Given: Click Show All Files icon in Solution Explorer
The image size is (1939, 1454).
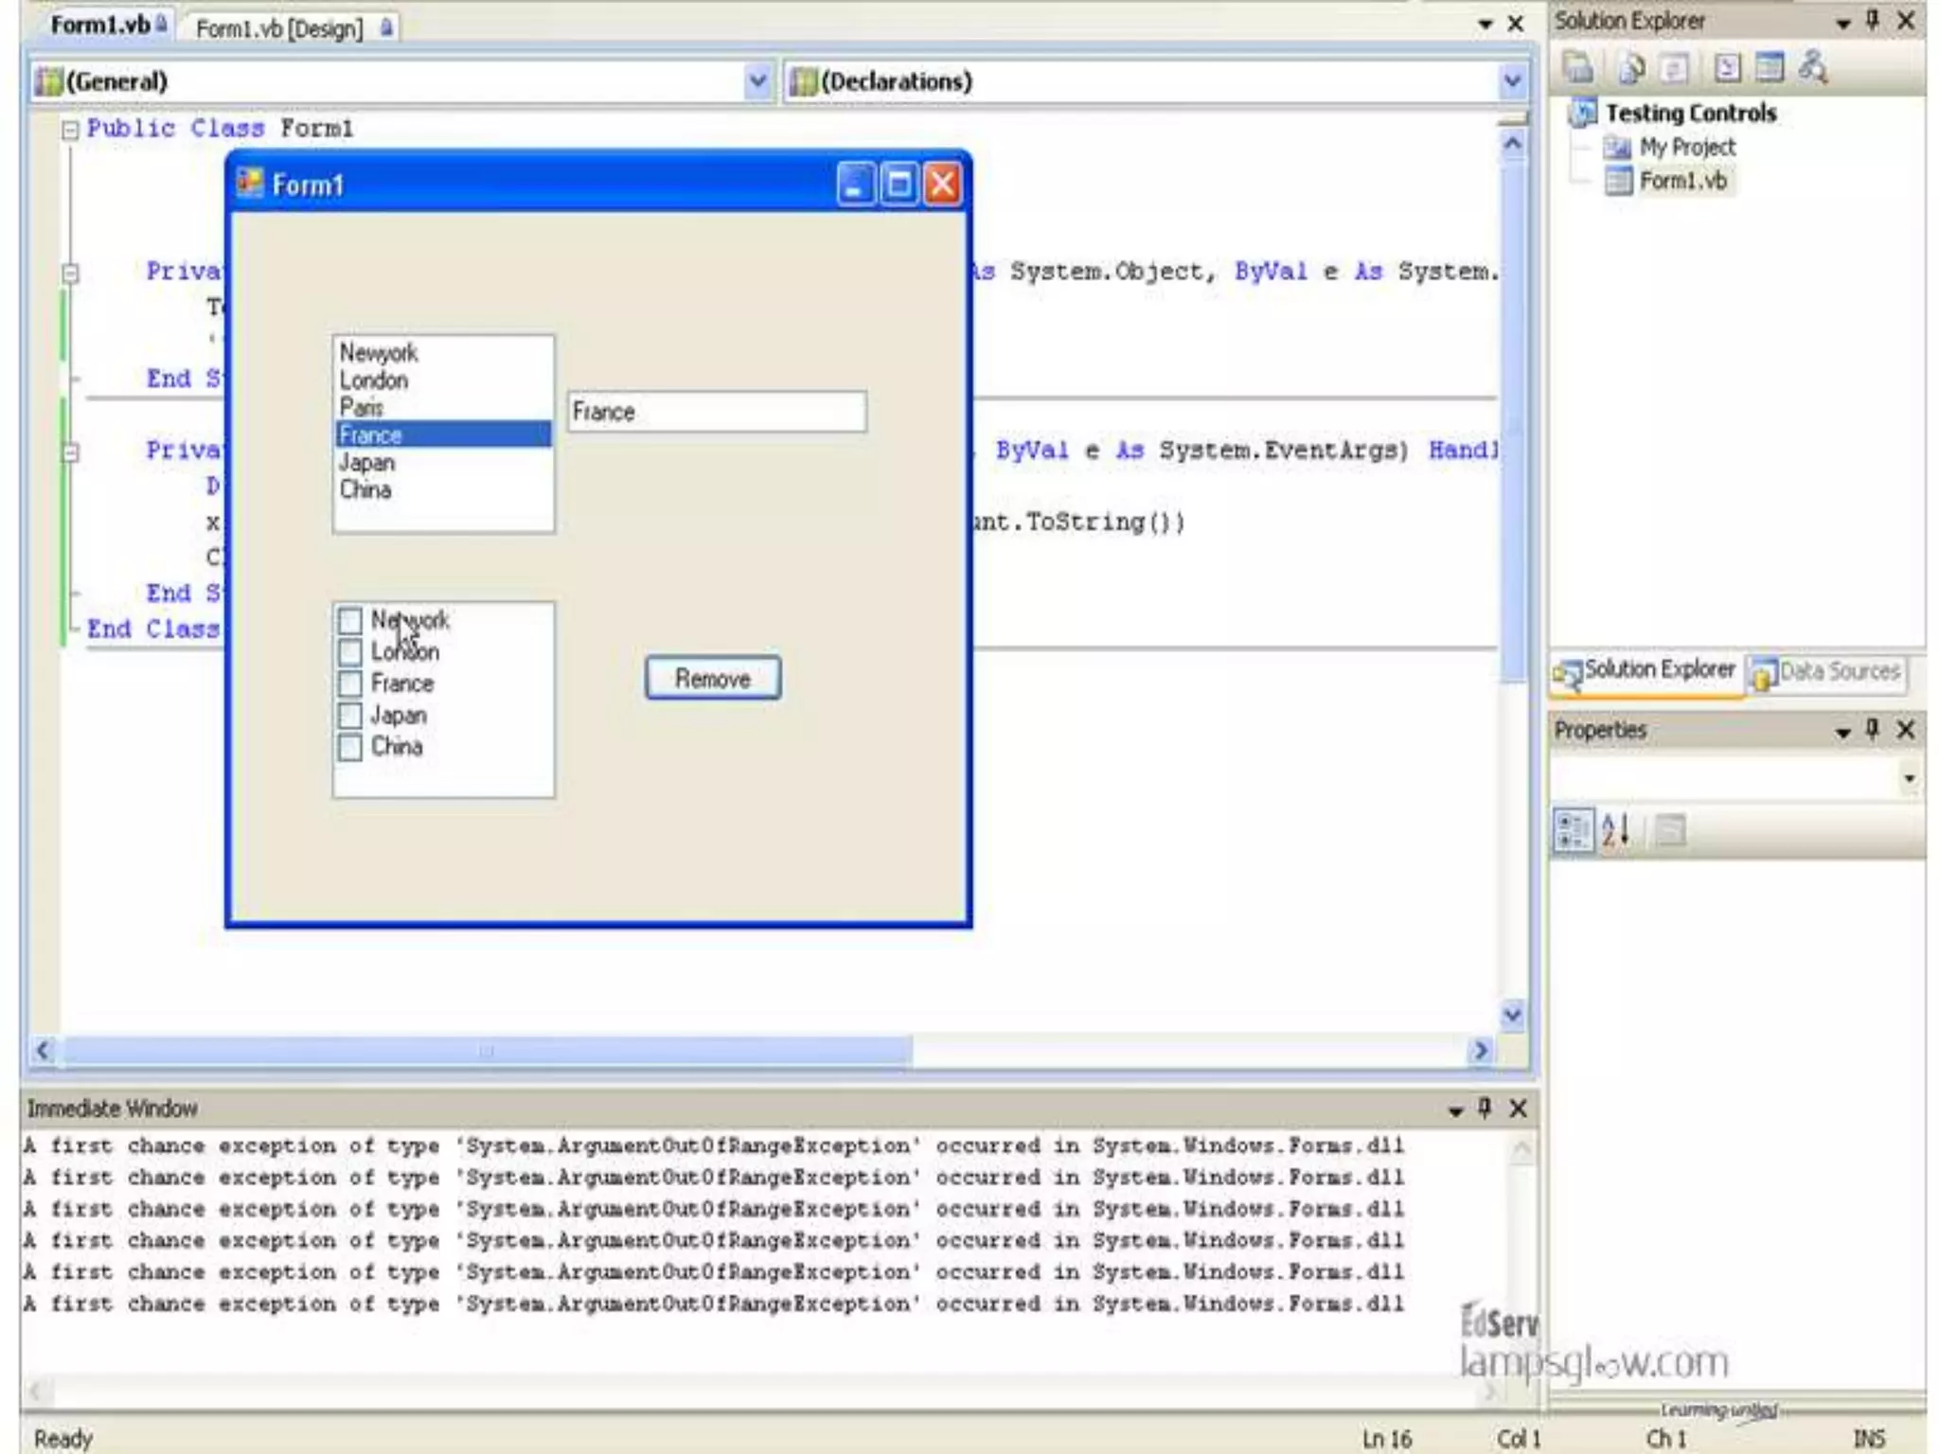Looking at the screenshot, I should pos(1630,67).
